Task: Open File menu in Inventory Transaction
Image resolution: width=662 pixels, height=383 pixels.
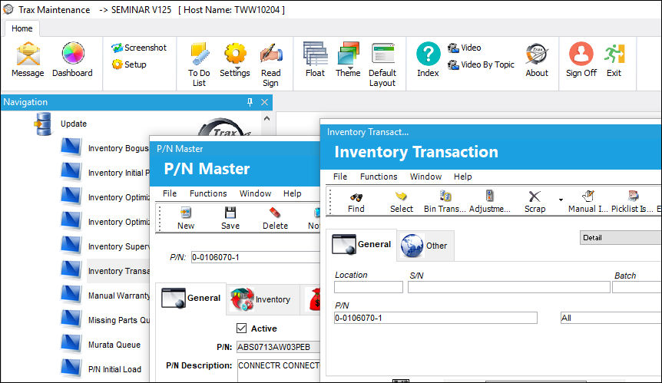Action: click(340, 177)
